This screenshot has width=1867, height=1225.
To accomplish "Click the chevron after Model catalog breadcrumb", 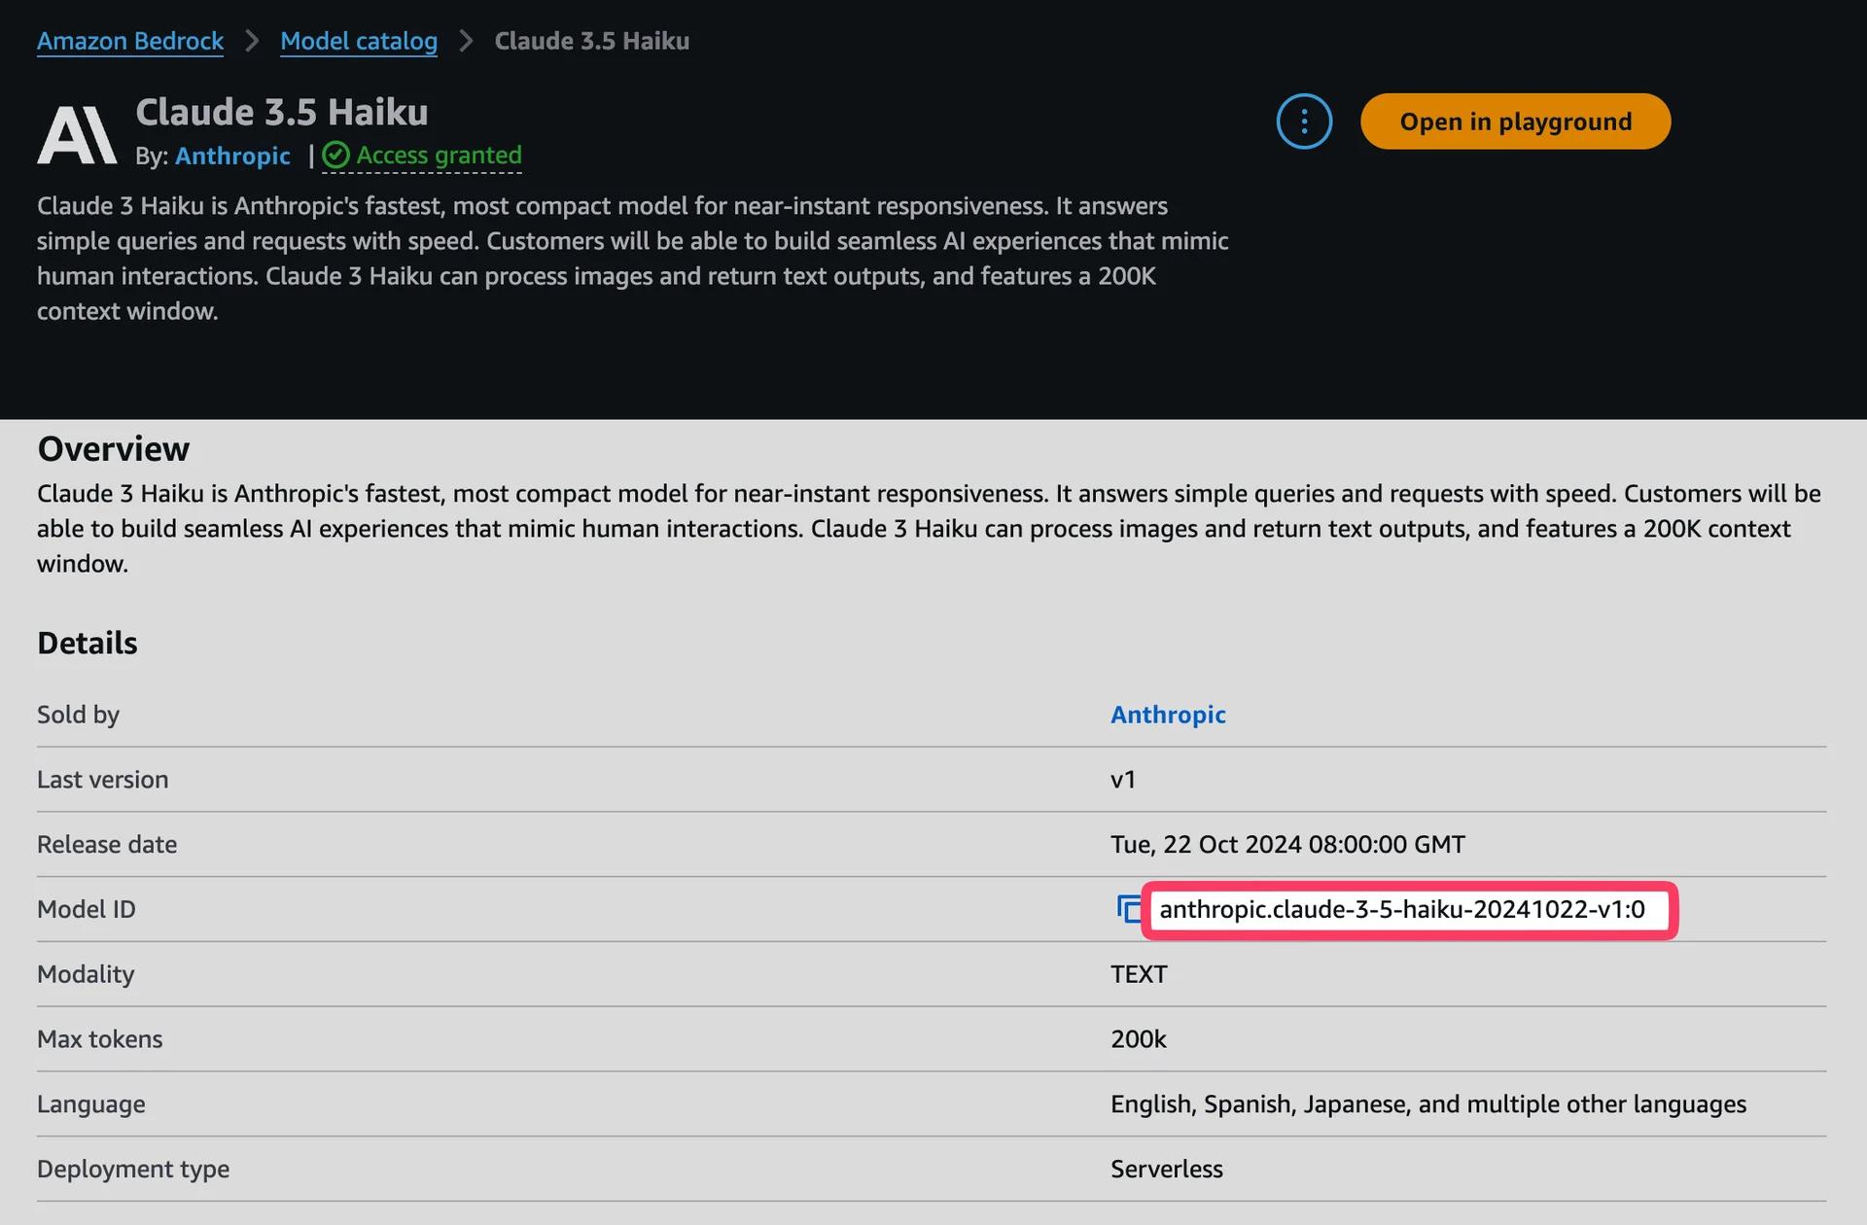I will pyautogui.click(x=466, y=41).
